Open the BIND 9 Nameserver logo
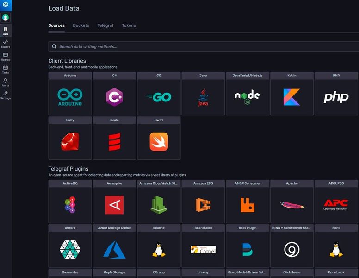Viewport: 359px width, 278px height. (x=291, y=249)
